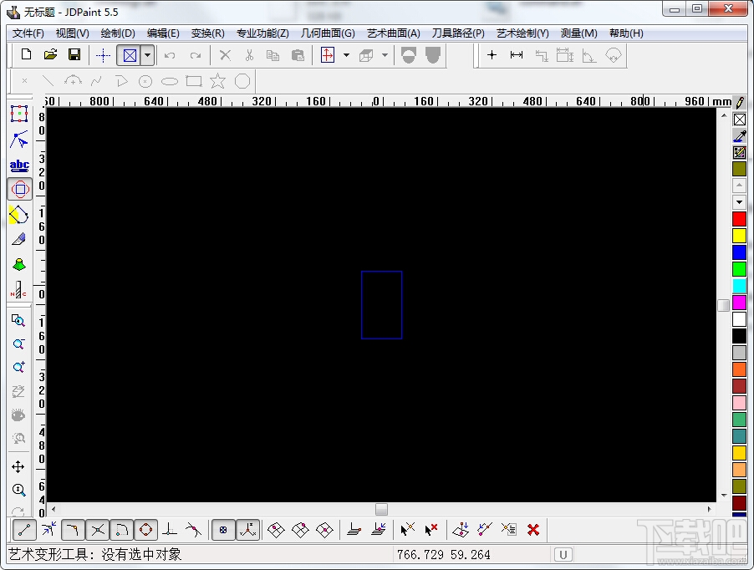Click the vertical scrollbar down arrow
This screenshot has height=570, width=754.
[724, 496]
